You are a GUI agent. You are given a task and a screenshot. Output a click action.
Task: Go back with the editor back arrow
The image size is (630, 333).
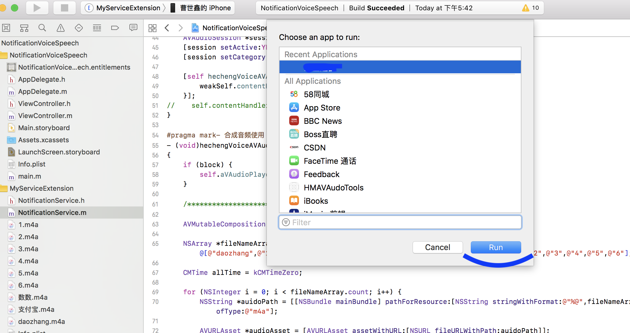click(167, 28)
